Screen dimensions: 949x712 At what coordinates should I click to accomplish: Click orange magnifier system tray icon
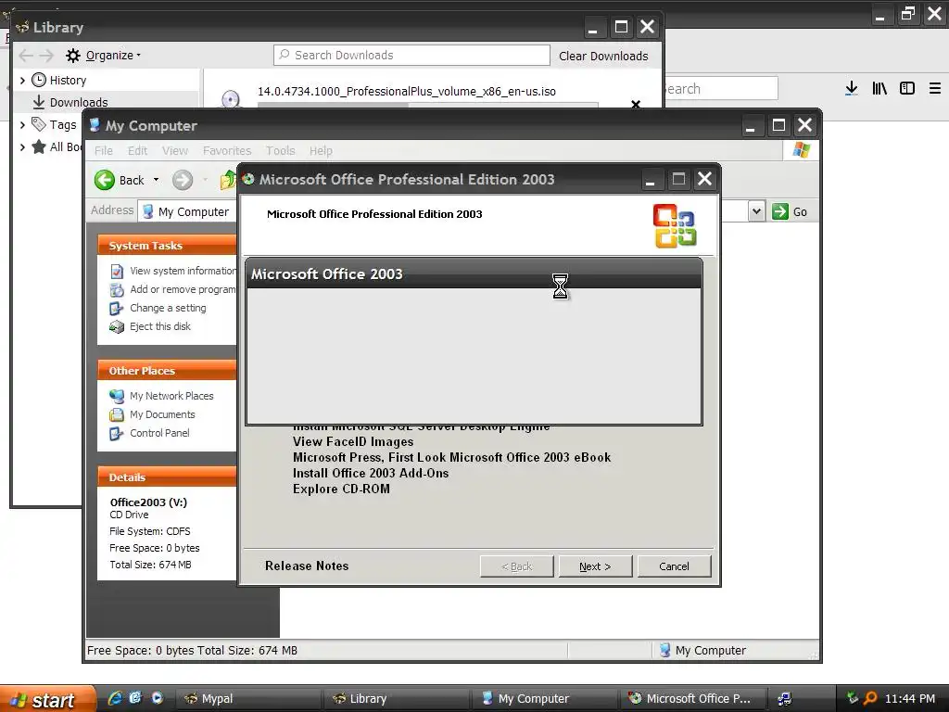click(x=870, y=698)
